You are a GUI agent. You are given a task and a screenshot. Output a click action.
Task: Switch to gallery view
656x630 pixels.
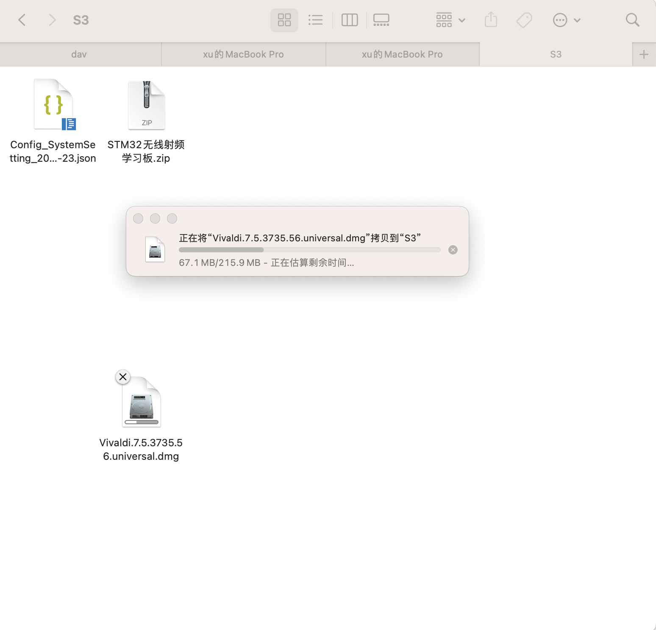point(381,20)
